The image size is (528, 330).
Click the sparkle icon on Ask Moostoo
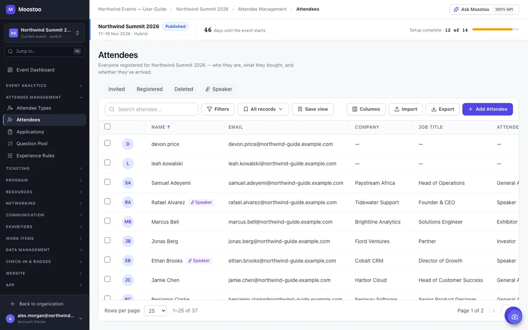[456, 9]
